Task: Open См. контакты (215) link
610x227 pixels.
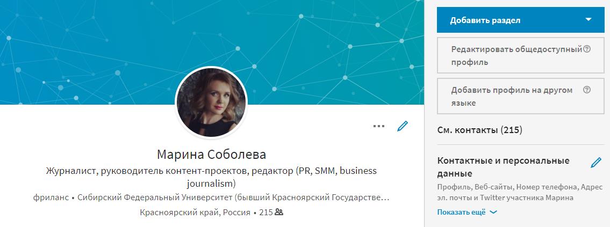Action: coord(480,130)
